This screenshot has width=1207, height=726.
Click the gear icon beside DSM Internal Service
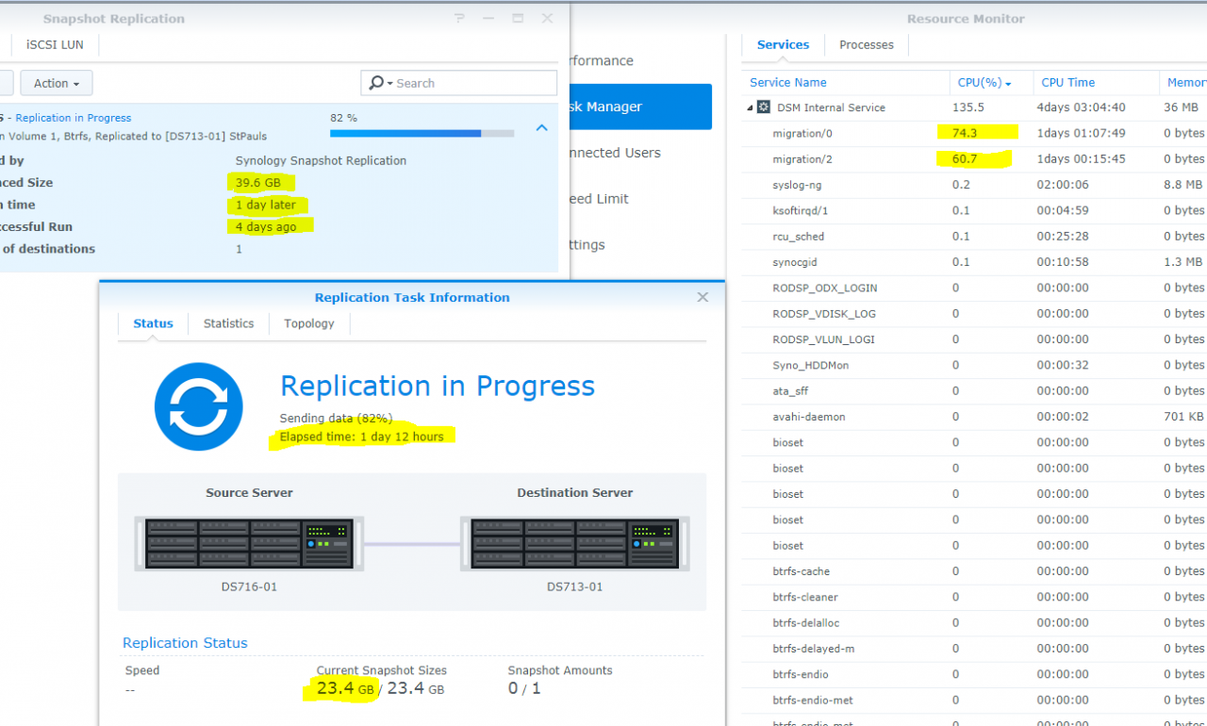point(762,107)
